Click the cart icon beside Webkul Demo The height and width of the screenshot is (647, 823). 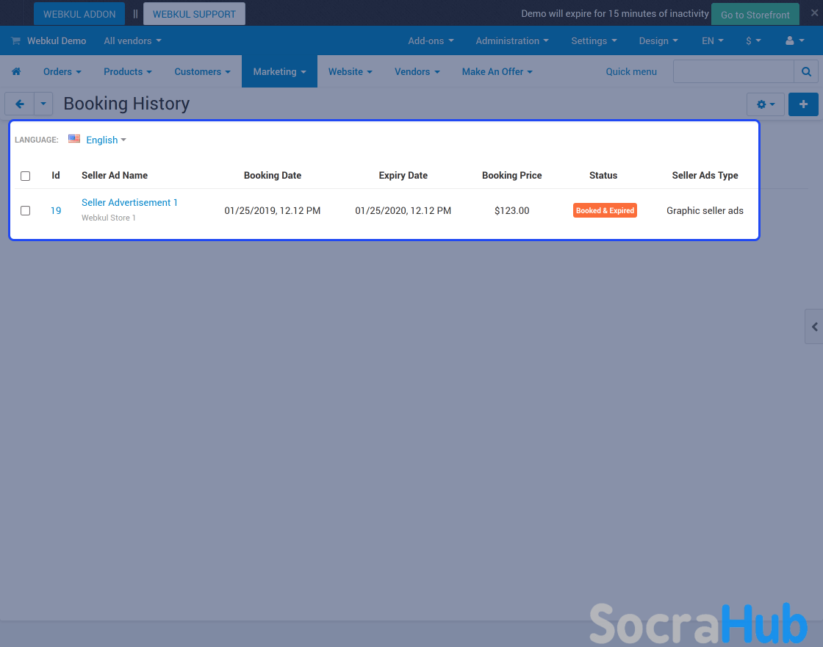coord(15,41)
